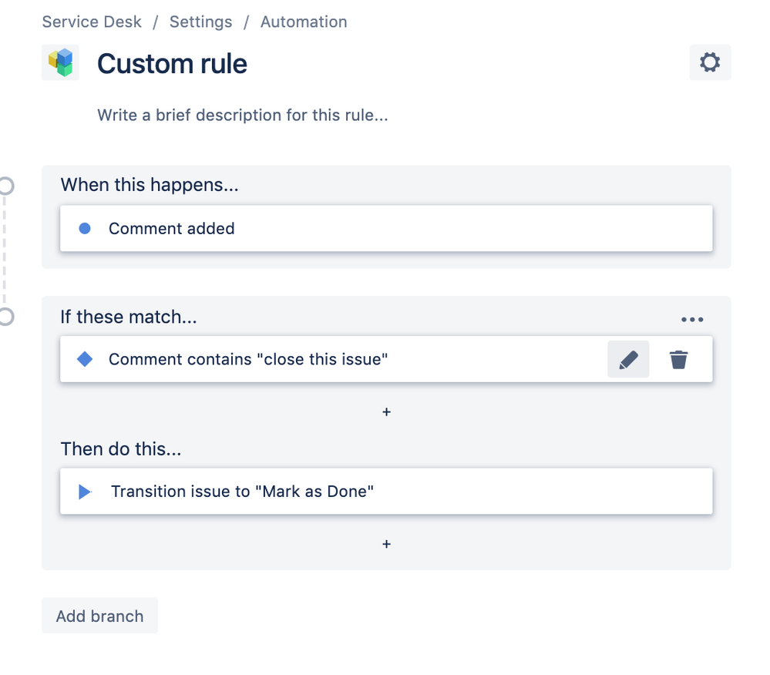
Task: Go to Service Desk breadcrumb
Action: click(x=92, y=22)
